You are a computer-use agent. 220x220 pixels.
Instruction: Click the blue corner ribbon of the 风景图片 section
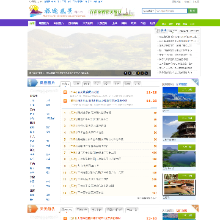[x=195, y=82]
